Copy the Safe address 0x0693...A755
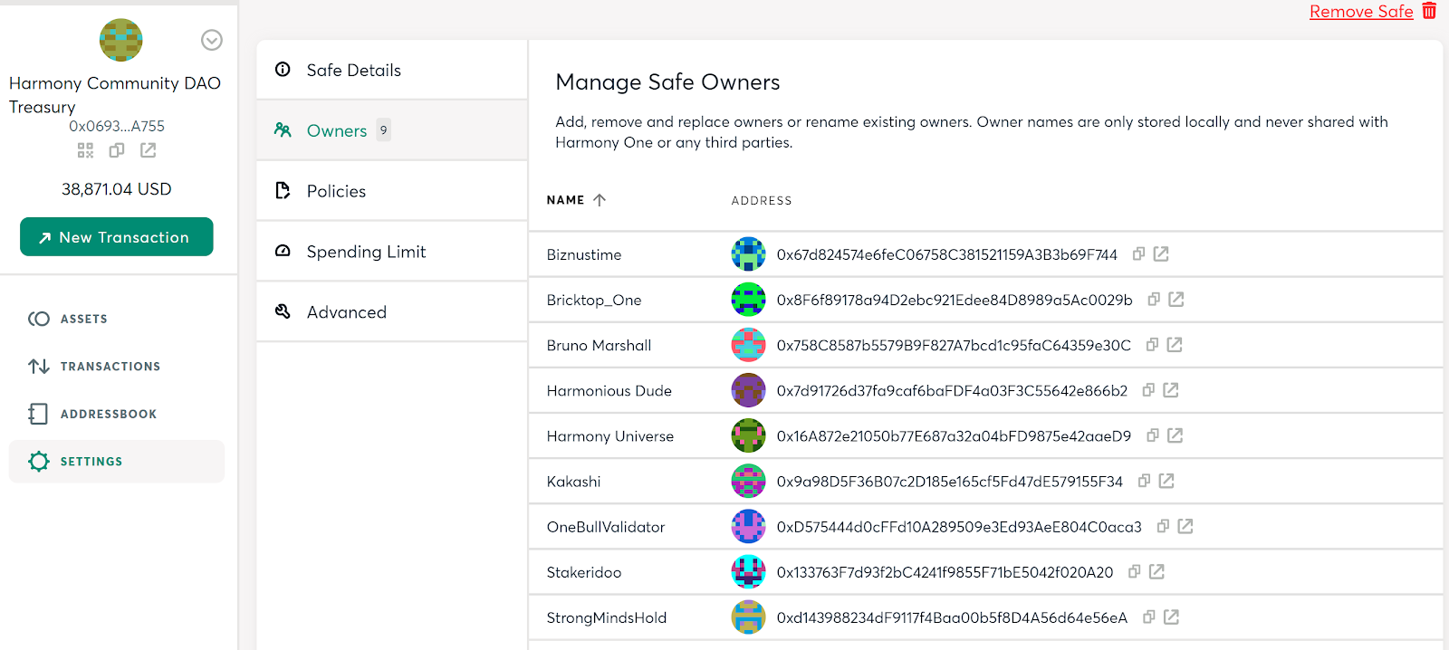Image resolution: width=1449 pixels, height=650 pixels. tap(117, 150)
